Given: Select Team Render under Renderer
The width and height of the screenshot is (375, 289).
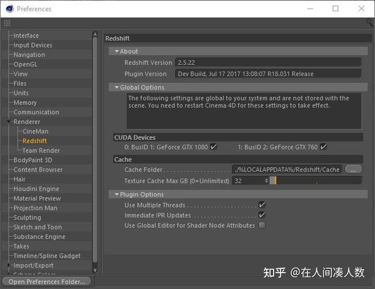Looking at the screenshot, I should [41, 150].
